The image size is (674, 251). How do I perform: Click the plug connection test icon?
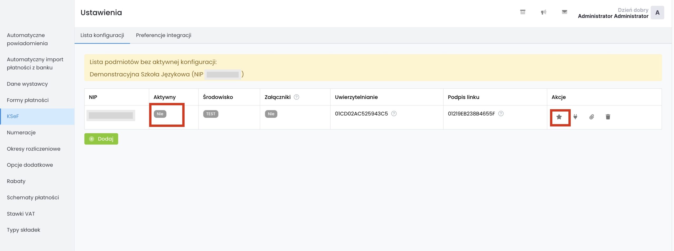pos(575,117)
